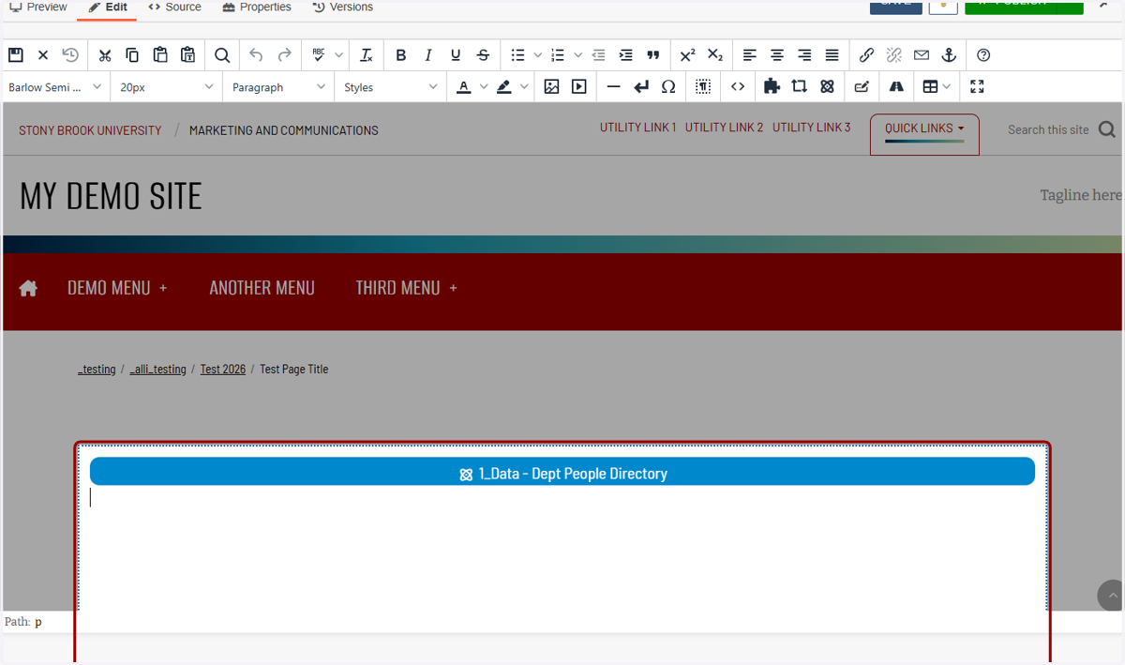Open the Styles dropdown
Screen dimensions: 1125x665
pos(390,87)
